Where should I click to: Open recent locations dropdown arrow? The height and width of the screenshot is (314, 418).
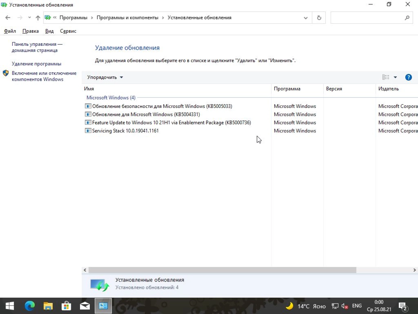(29, 18)
